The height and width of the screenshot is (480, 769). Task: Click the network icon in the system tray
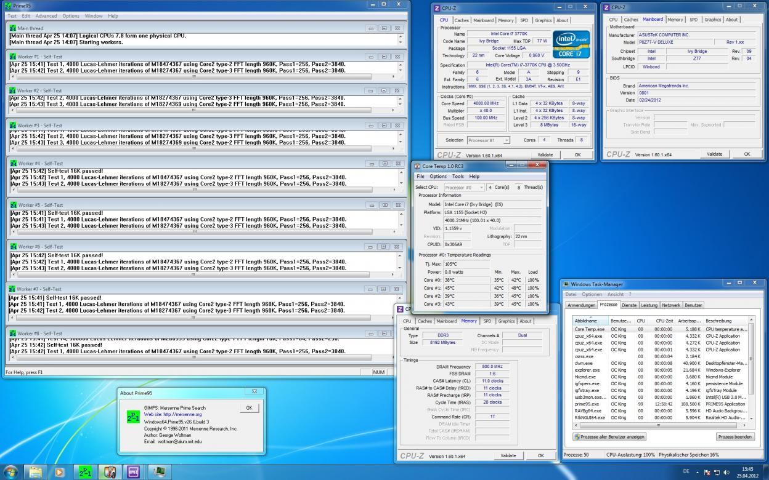pos(717,472)
